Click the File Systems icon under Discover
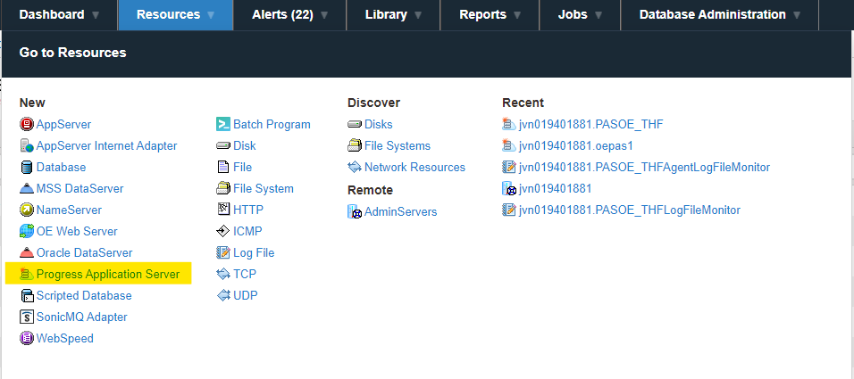The image size is (854, 379). [x=355, y=145]
